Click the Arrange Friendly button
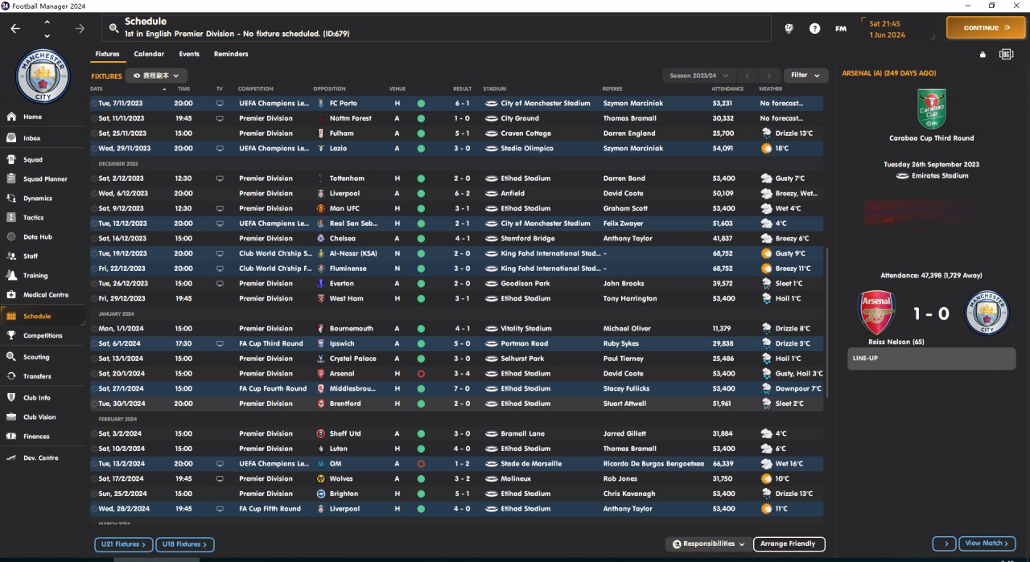Image resolution: width=1030 pixels, height=562 pixels. point(789,544)
